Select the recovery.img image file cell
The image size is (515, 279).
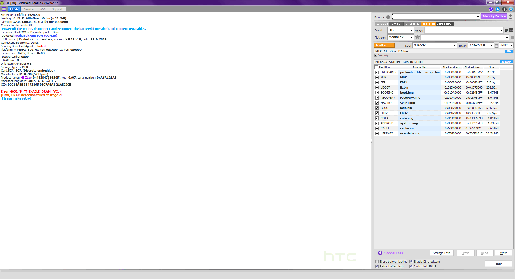[419, 98]
